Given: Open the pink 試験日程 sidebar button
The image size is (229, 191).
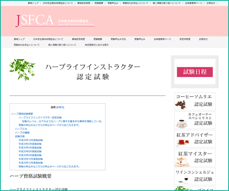Looking at the screenshot, I should coord(195,72).
